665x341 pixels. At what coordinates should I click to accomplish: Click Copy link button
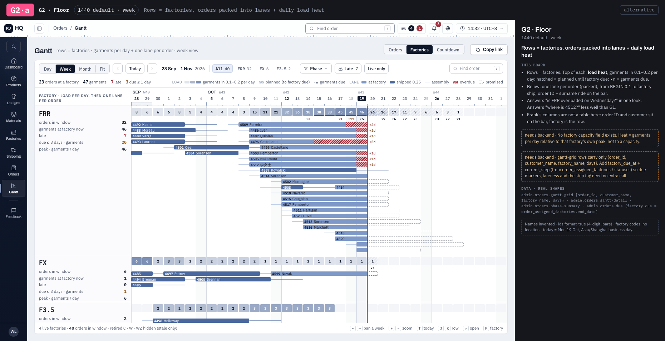pyautogui.click(x=489, y=50)
